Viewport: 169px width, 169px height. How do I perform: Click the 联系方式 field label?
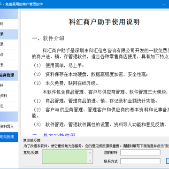(111, 161)
